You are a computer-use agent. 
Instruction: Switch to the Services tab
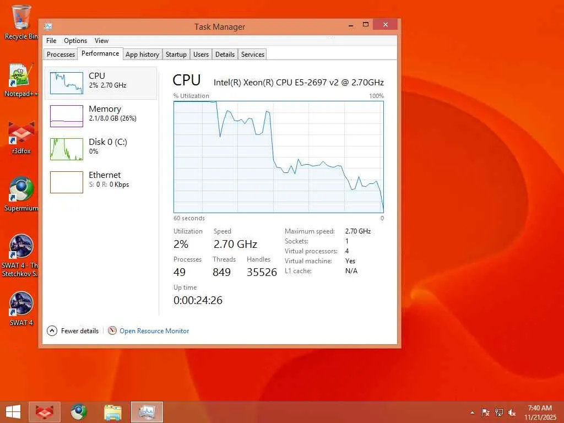point(252,55)
